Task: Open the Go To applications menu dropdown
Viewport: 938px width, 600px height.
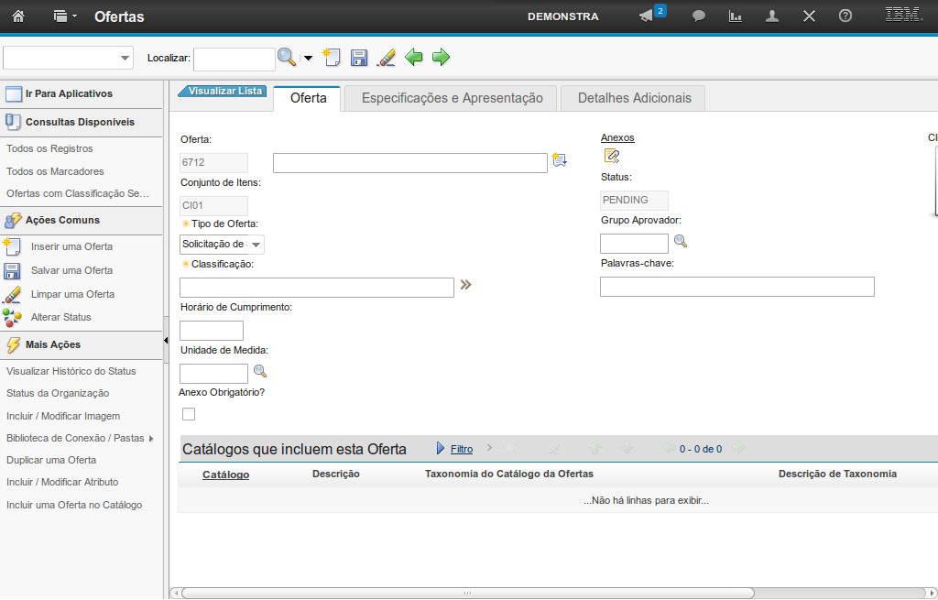Action: (x=64, y=16)
